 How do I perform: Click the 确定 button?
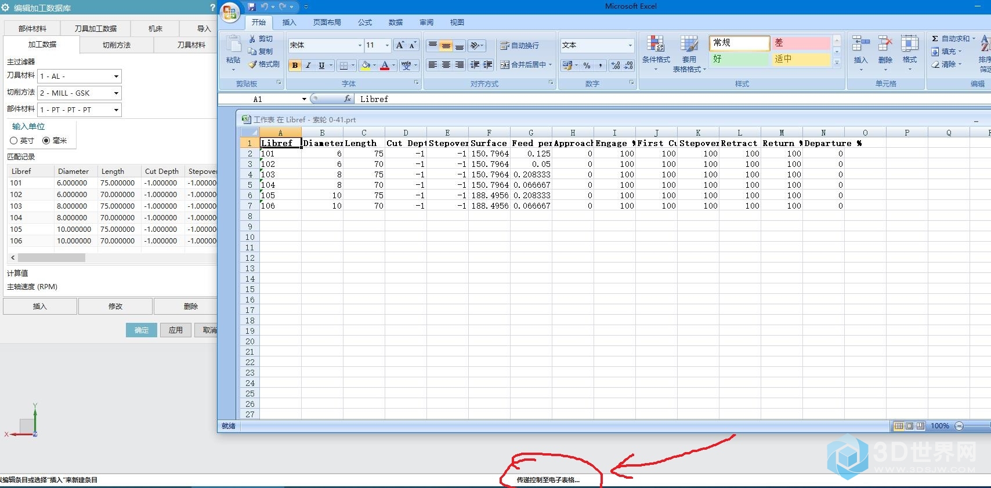(x=142, y=330)
